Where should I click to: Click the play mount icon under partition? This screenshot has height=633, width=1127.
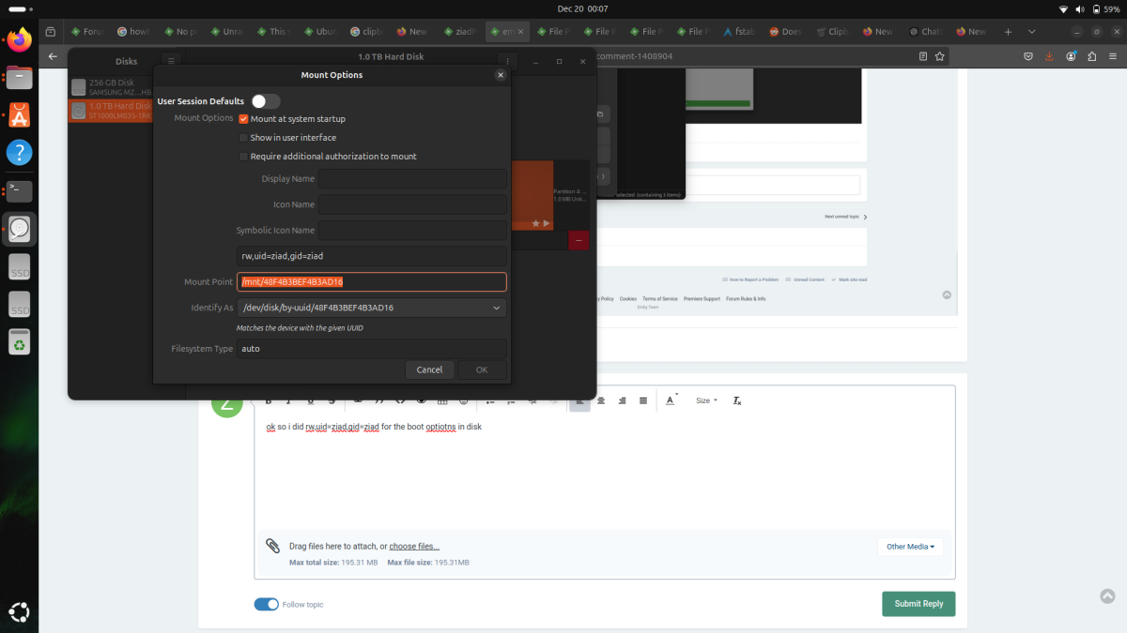[547, 223]
